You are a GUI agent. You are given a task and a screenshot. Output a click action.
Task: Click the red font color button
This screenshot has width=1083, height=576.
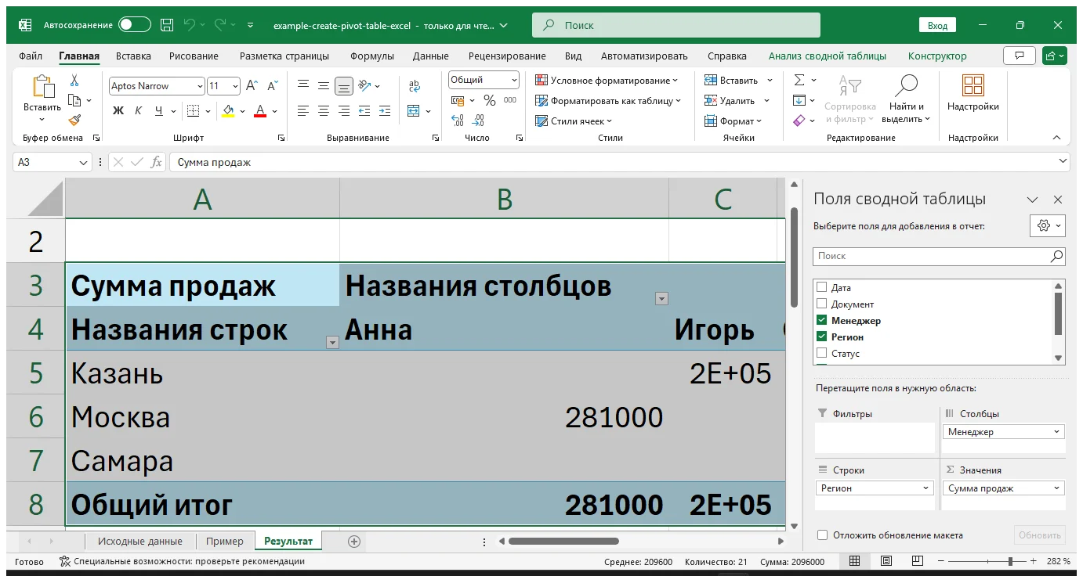tap(260, 111)
